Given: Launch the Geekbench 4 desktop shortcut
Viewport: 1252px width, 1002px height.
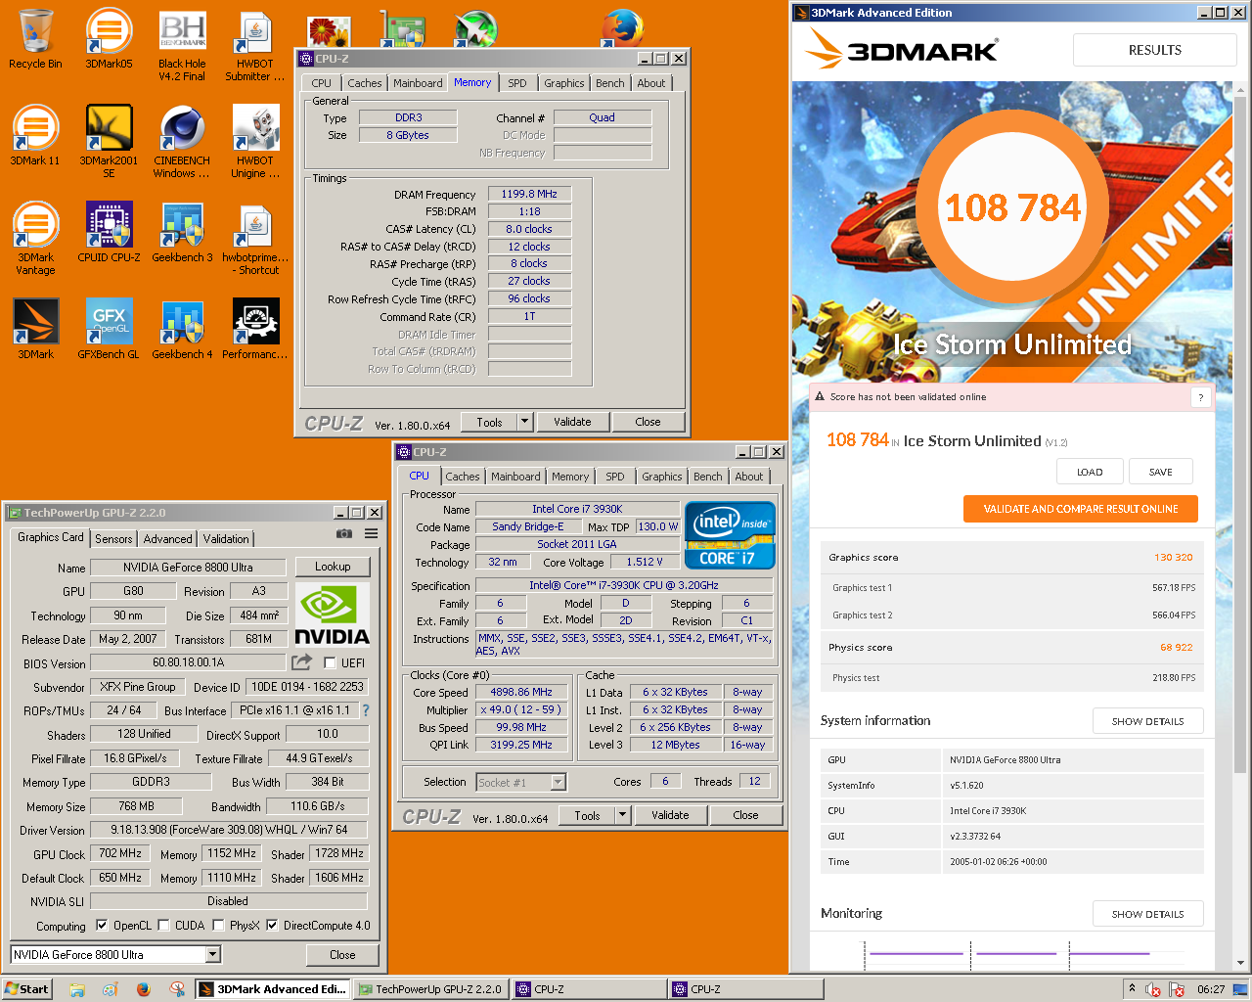Looking at the screenshot, I should (x=182, y=329).
